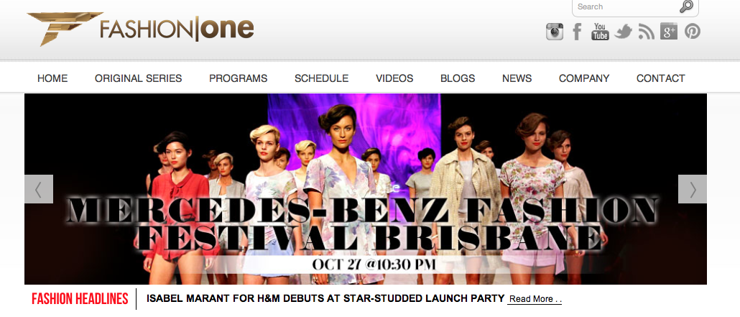Open the Mercedes-Benz Fashion Festival banner
The width and height of the screenshot is (740, 317).
(366, 189)
